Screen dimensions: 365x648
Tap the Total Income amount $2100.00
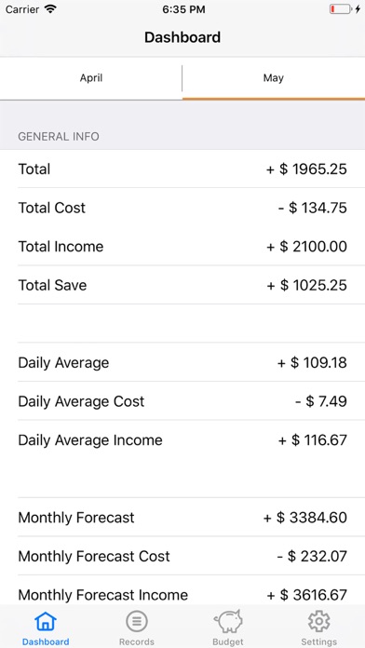pos(306,247)
